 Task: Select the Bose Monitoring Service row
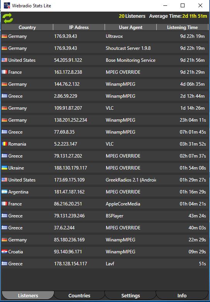[105, 60]
